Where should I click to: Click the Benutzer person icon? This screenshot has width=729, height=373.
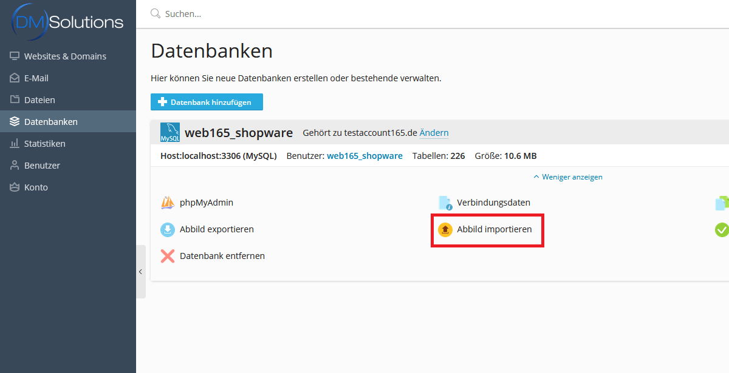tap(15, 166)
